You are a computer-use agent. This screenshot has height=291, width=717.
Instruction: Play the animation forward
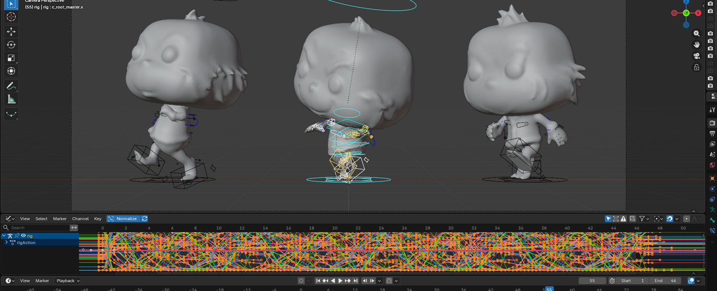pyautogui.click(x=340, y=281)
